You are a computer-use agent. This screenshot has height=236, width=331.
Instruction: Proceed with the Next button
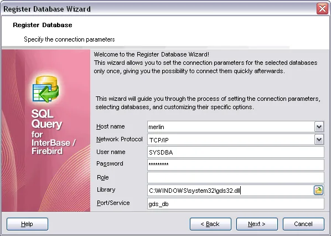(257, 224)
